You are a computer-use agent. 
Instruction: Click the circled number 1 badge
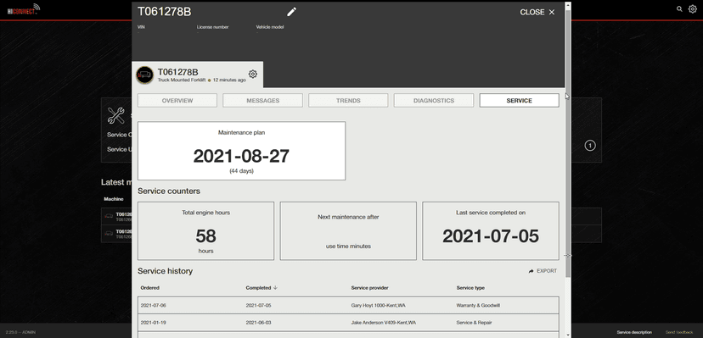coord(590,146)
